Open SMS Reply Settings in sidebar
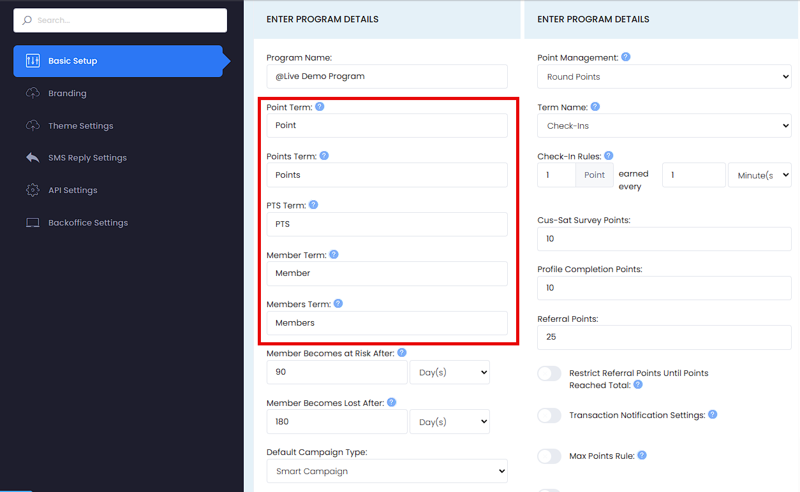 [87, 157]
